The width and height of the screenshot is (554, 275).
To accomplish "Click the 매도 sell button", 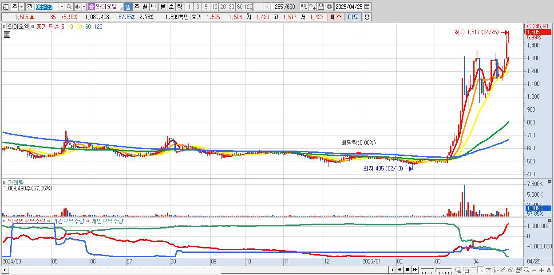I will coord(353,17).
